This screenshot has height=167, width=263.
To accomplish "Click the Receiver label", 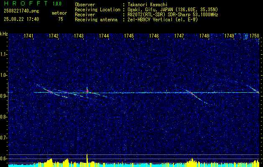I will 85,15.
